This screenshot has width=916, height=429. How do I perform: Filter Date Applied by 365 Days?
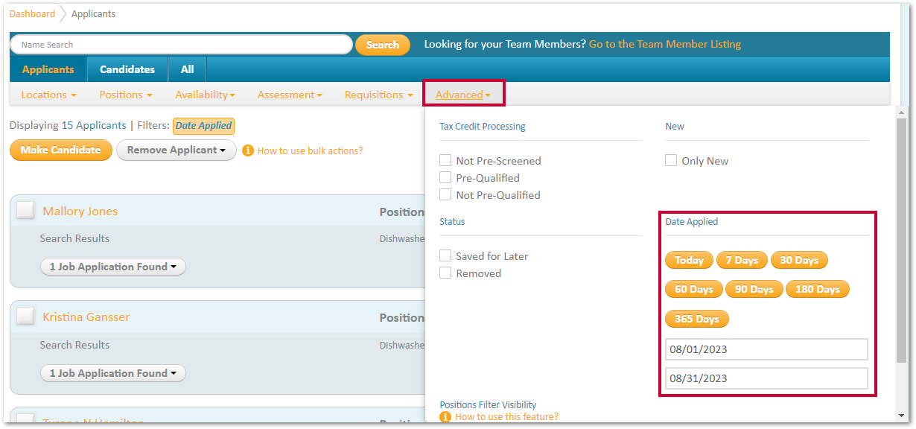pyautogui.click(x=697, y=319)
